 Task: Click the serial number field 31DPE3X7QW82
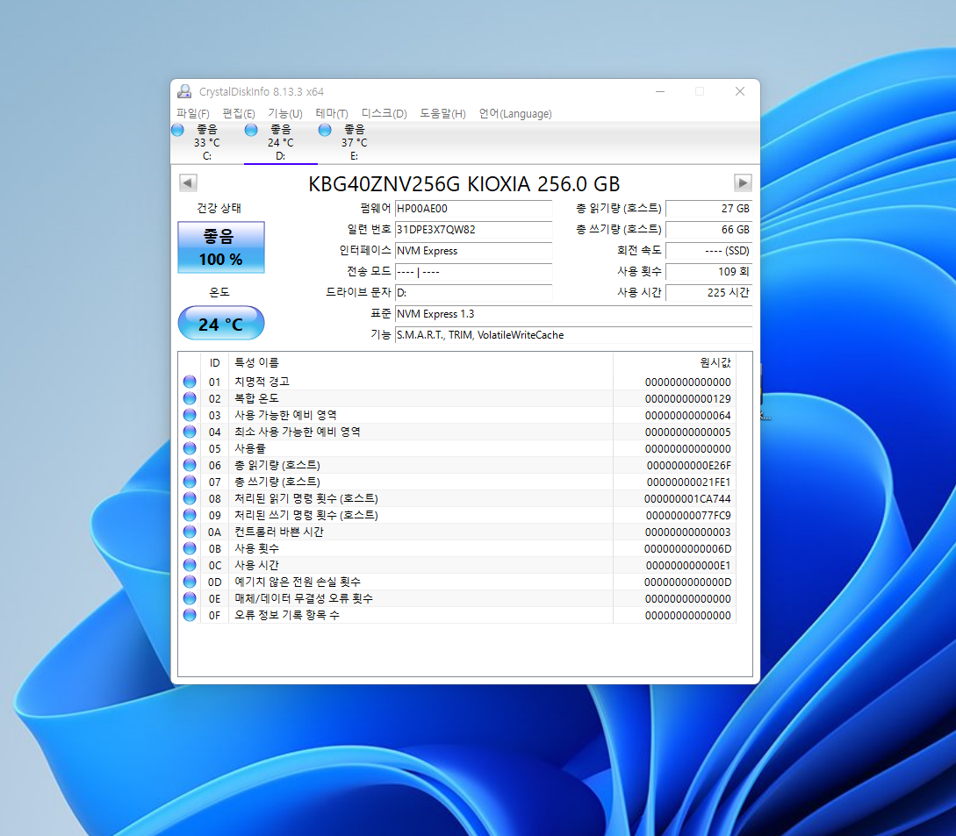[473, 230]
